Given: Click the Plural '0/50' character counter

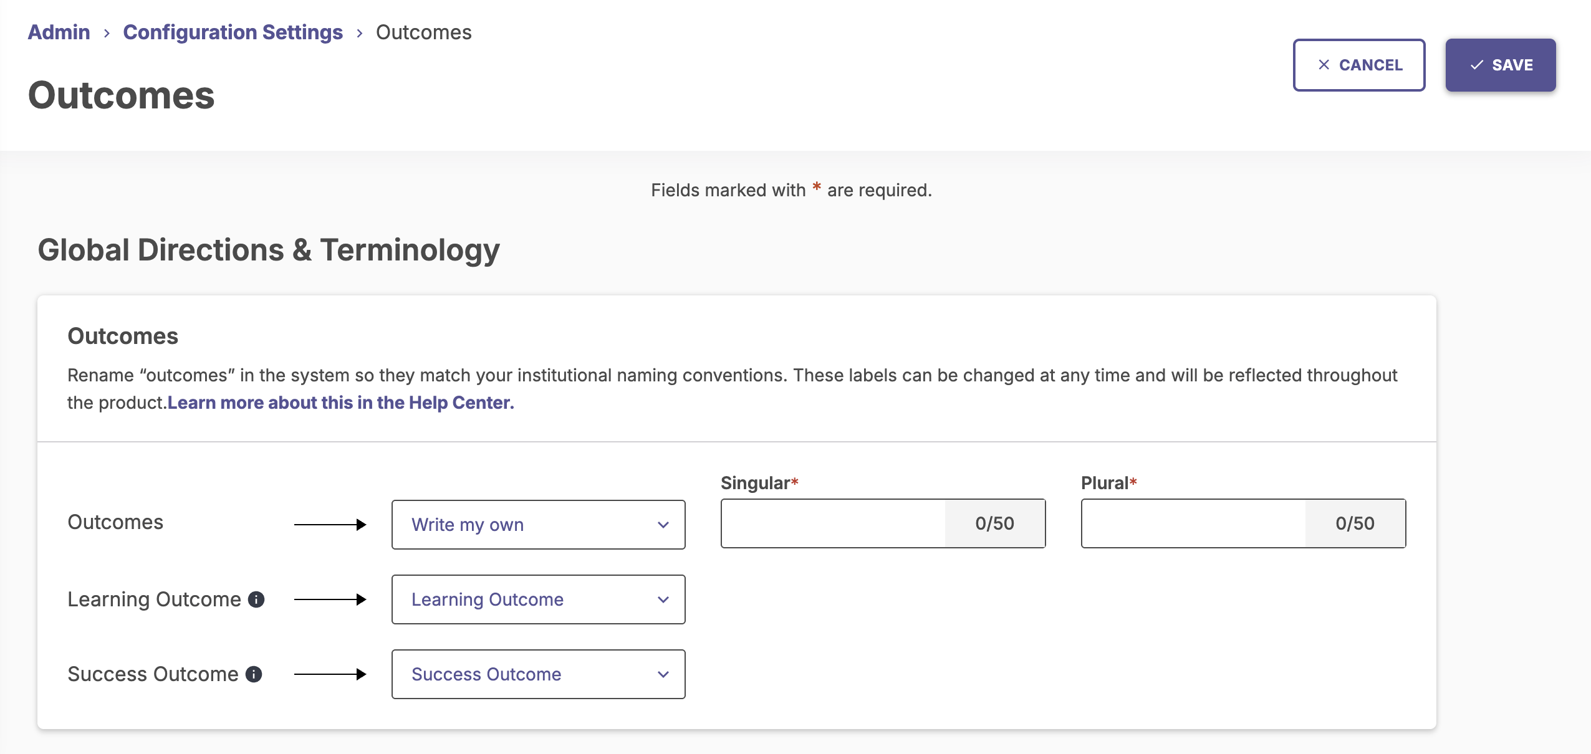Looking at the screenshot, I should (x=1355, y=523).
